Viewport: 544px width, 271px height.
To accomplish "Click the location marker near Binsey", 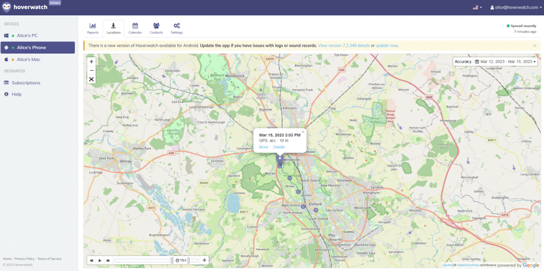I will tap(298, 191).
